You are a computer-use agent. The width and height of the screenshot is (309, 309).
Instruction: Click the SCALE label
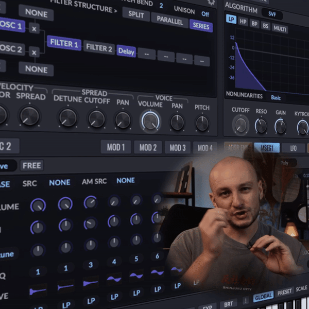[x=301, y=288]
